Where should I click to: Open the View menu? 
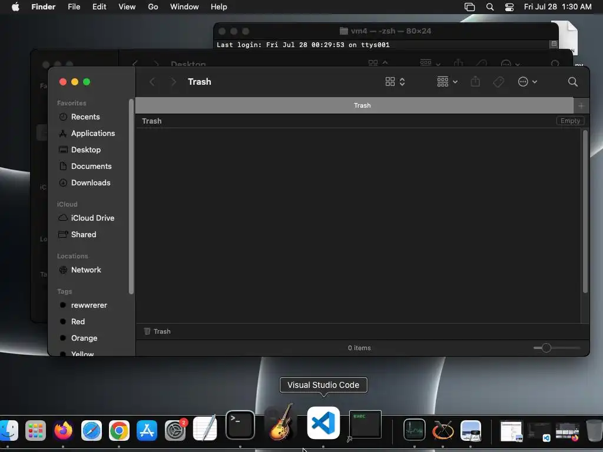tap(127, 7)
